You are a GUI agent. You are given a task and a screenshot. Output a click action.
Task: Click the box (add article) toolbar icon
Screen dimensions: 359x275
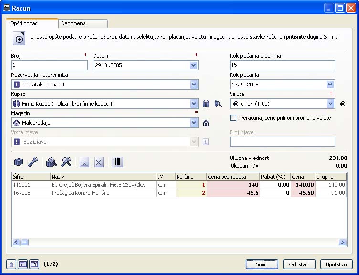[x=19, y=162]
